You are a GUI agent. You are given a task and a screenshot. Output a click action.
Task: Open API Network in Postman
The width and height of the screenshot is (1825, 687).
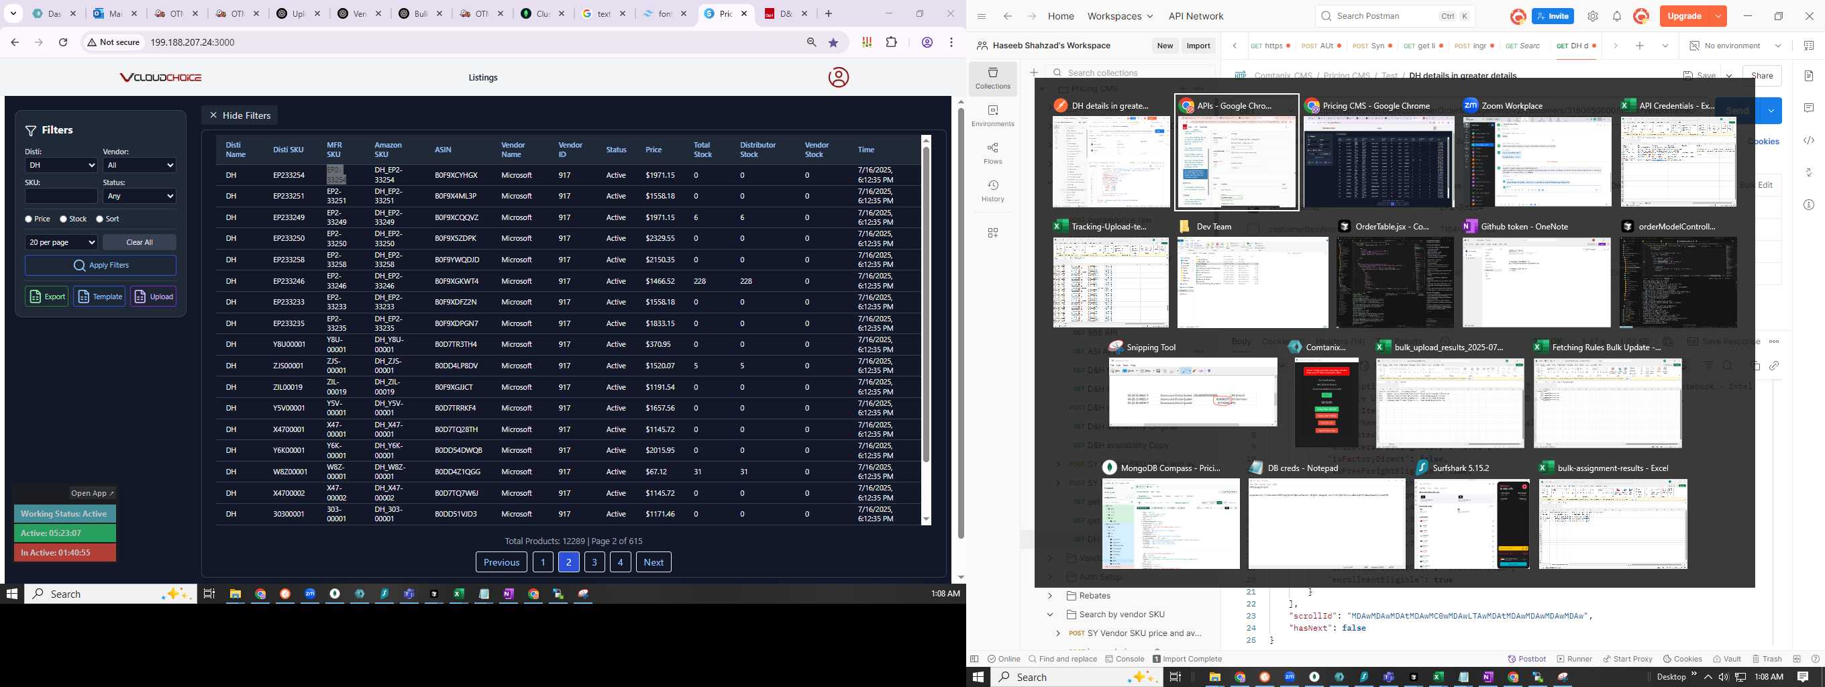point(1196,16)
